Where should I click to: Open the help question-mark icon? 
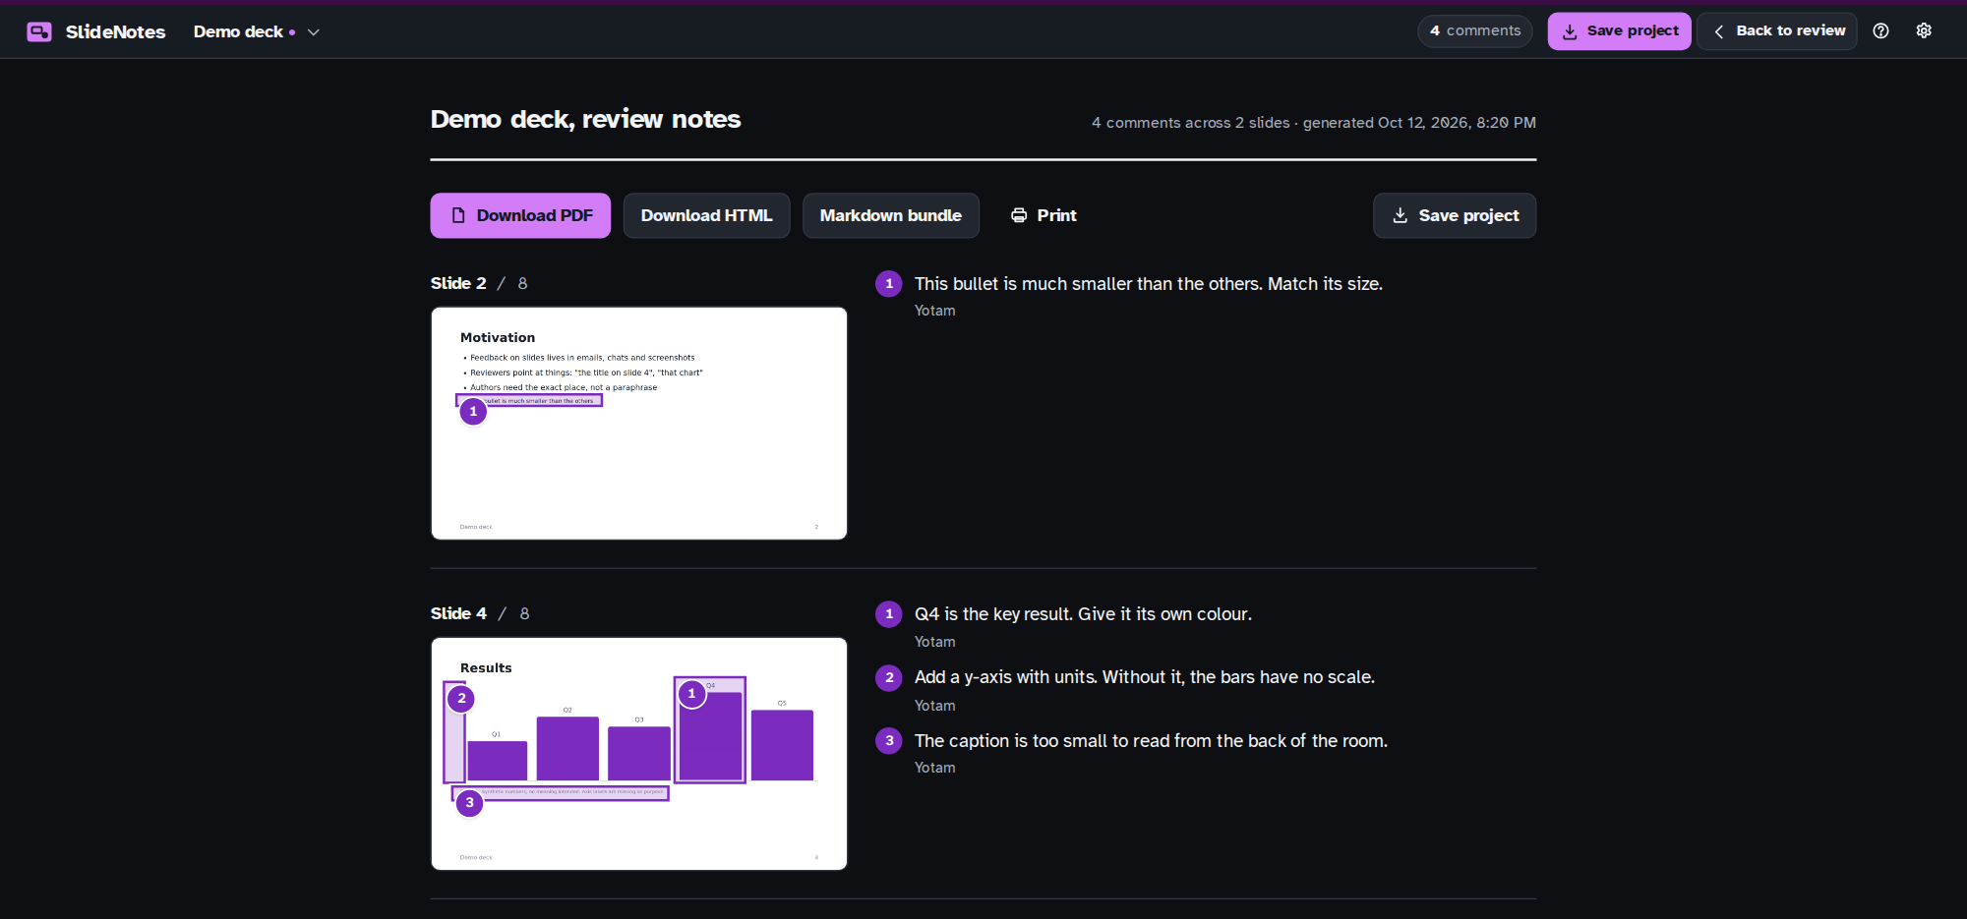point(1880,30)
